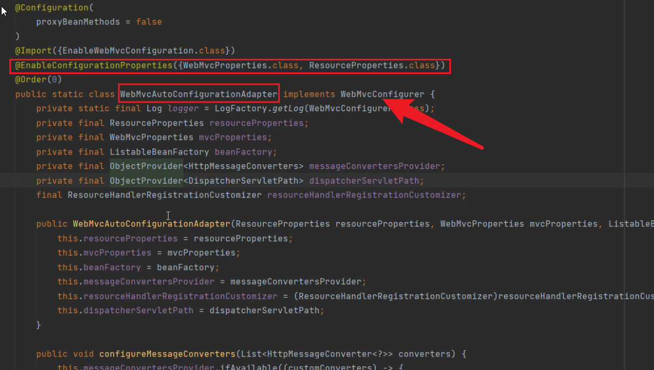Screen dimensions: 654x370
Task: Click ObjectProvider on the DispatcherServletPath line
Action: pos(146,180)
